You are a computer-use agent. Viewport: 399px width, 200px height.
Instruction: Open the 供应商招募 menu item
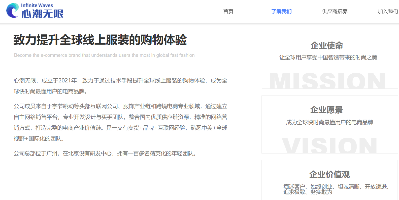[335, 11]
